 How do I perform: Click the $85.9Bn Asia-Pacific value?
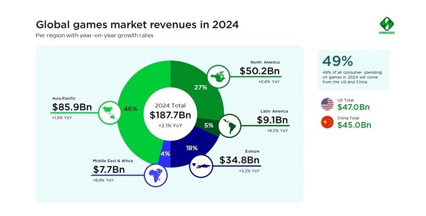[72, 107]
